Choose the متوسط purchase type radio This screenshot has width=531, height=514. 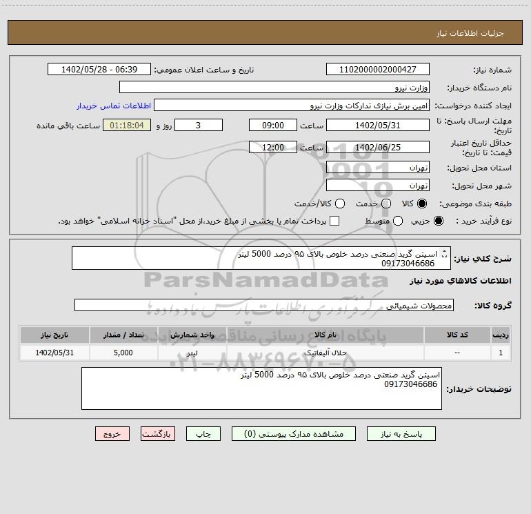[398, 221]
